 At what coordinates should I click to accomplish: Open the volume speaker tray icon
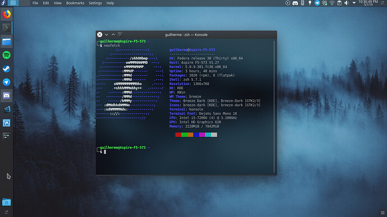(347, 3)
